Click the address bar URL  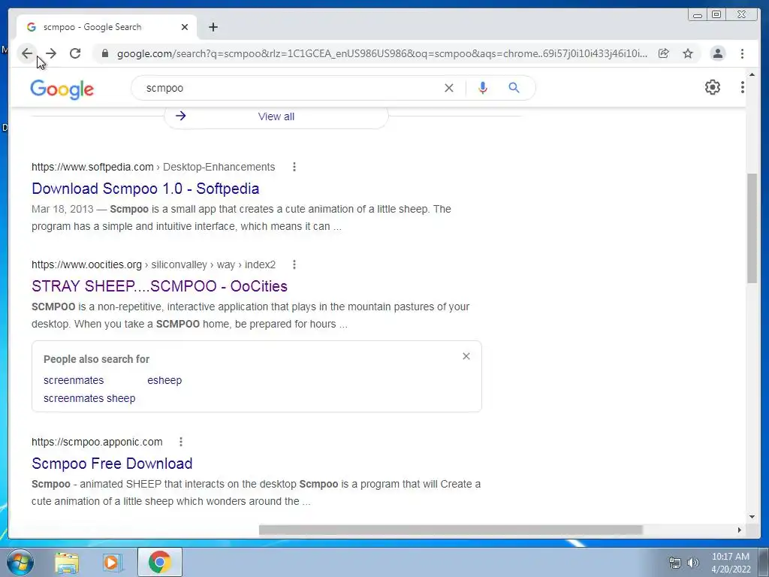(382, 53)
